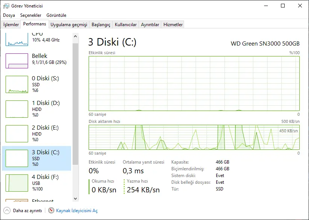
Task: Click the 4 Diski (F:) graph thumbnail
Action: (17, 183)
